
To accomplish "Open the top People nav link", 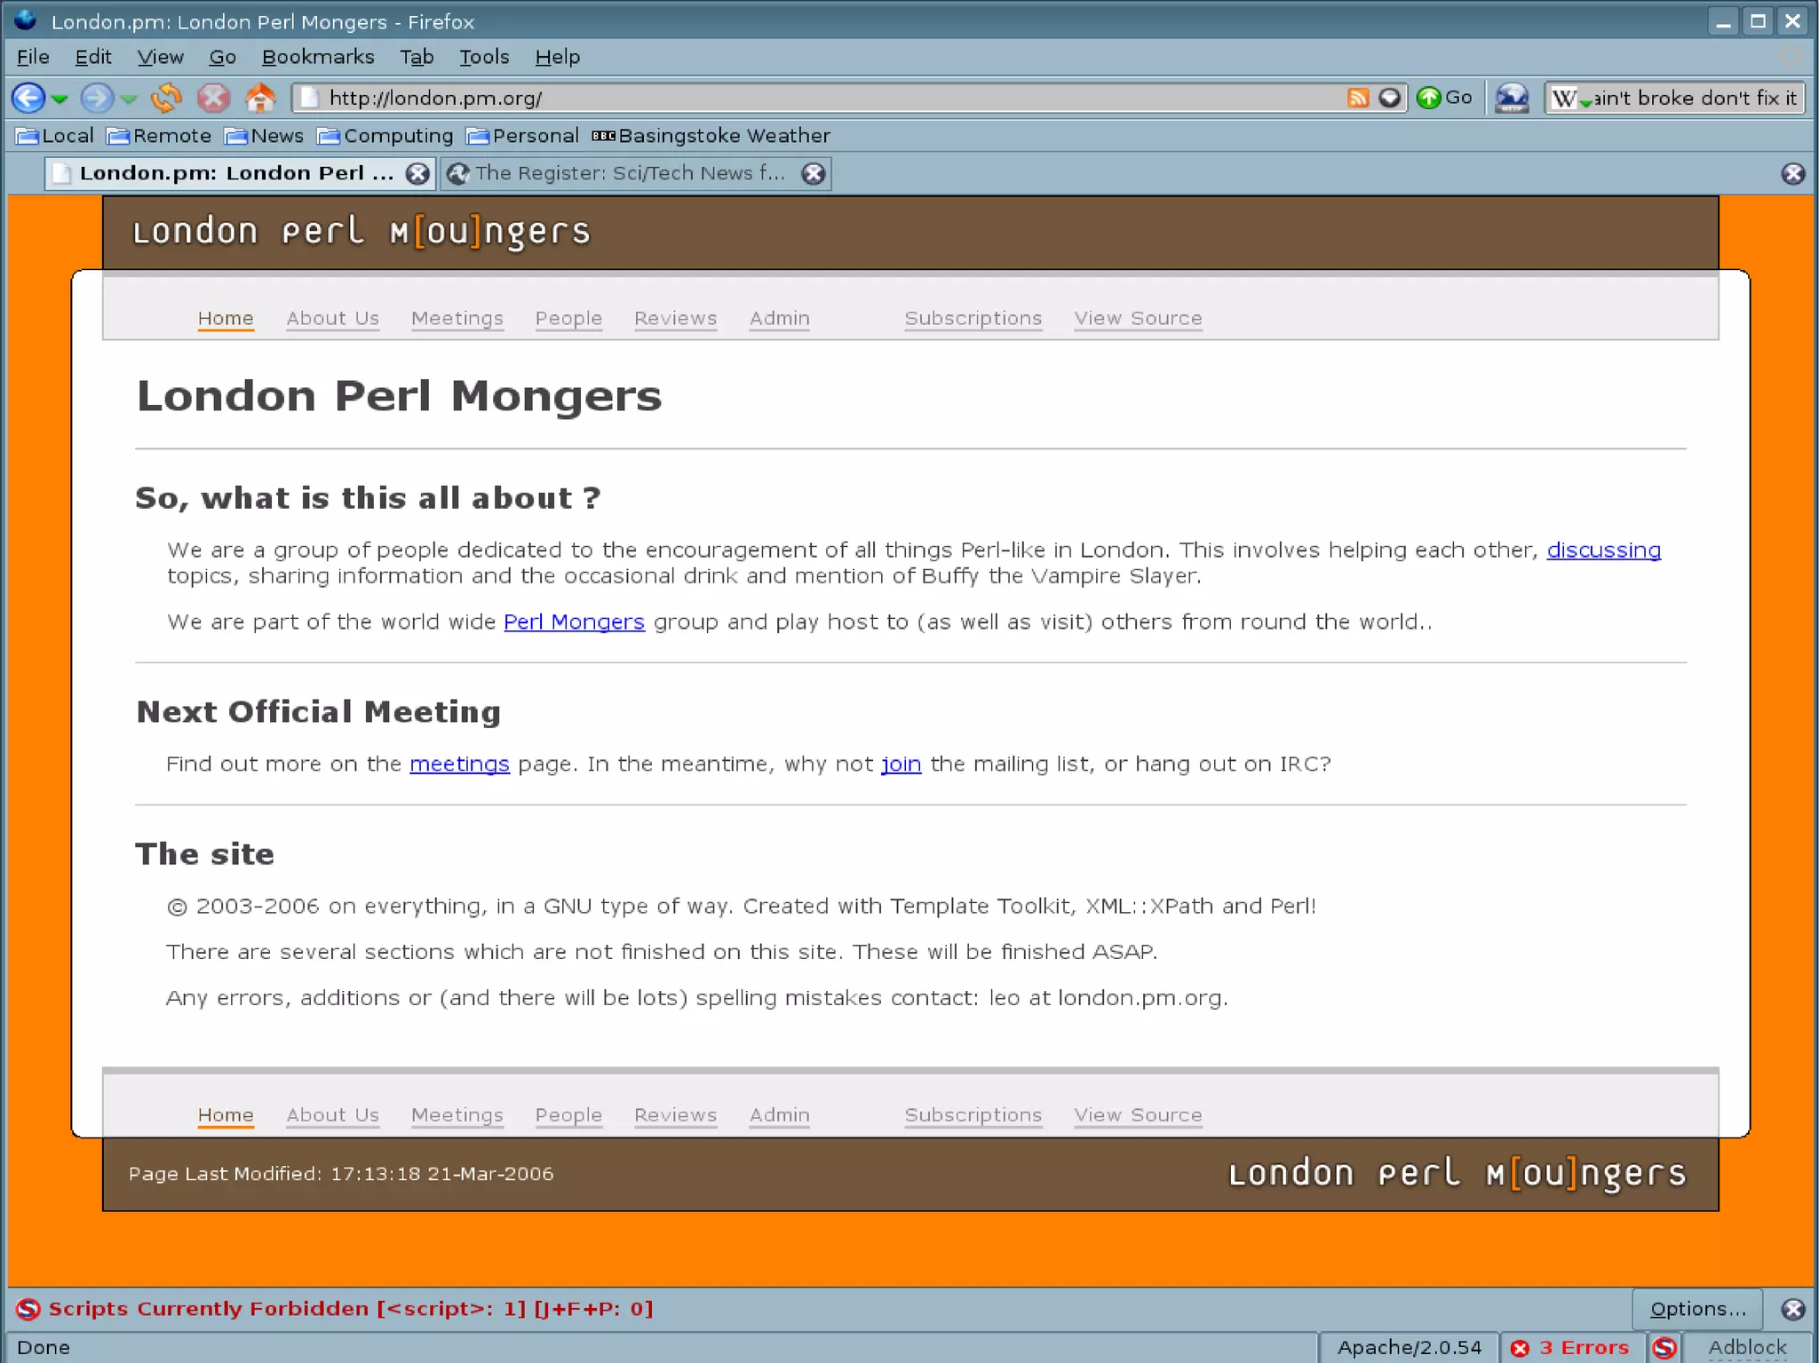I will click(x=568, y=318).
